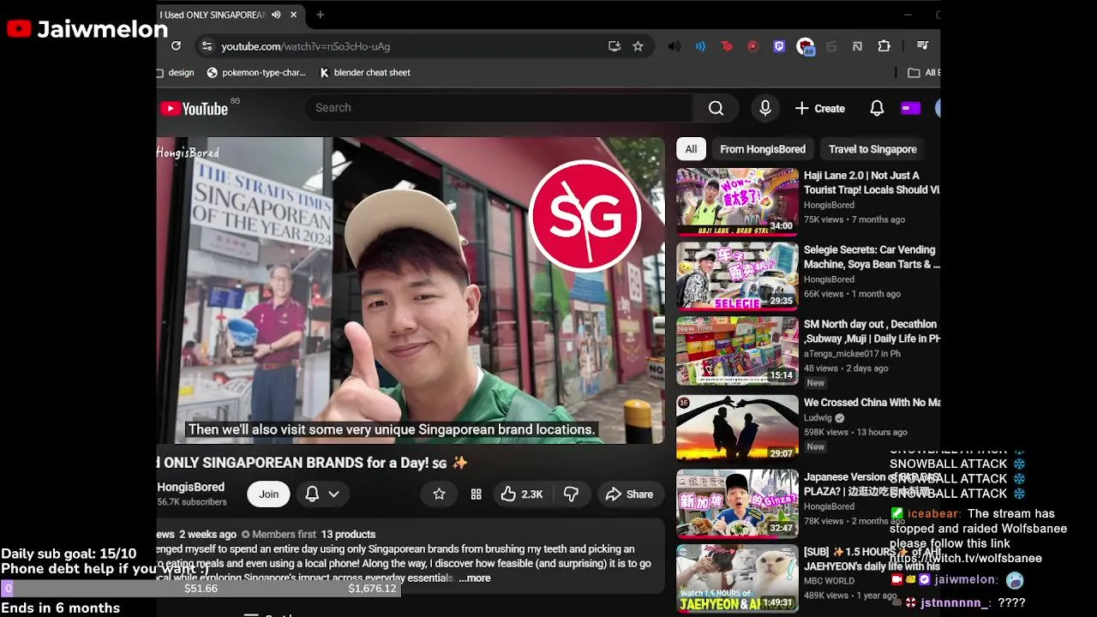This screenshot has height=617, width=1097.
Task: Open JAEHYEON's daily life video thumbnail
Action: 737,578
